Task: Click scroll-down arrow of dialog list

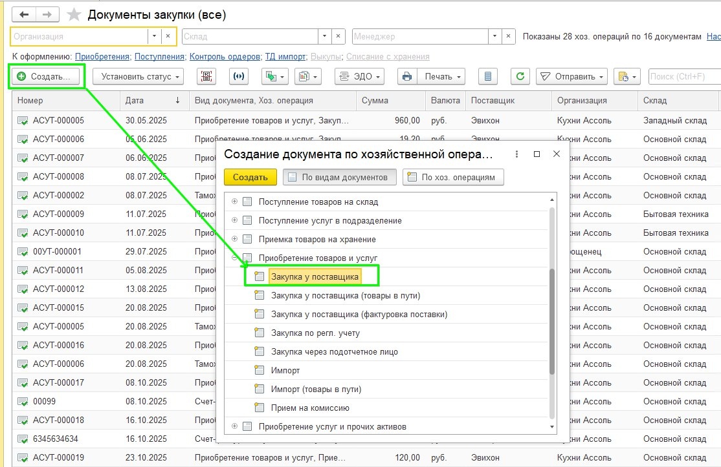Action: tap(552, 427)
